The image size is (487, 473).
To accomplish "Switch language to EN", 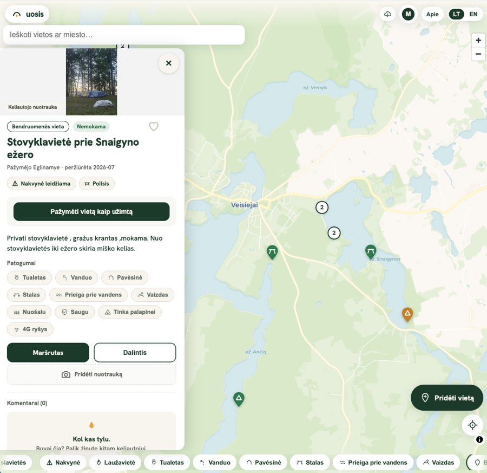I will (473, 14).
